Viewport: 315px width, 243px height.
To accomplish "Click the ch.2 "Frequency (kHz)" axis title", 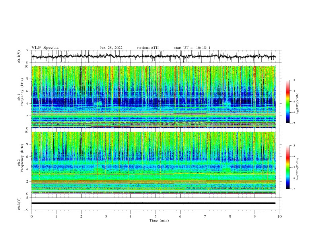I will click(x=22, y=158).
